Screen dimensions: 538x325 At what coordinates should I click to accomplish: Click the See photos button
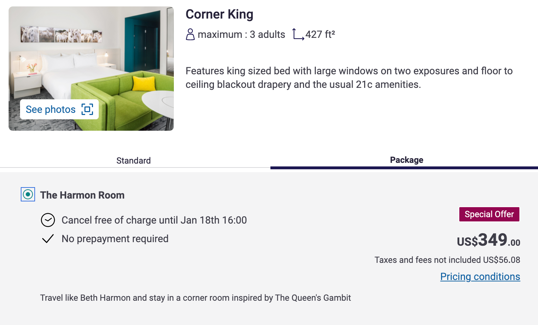coord(51,109)
